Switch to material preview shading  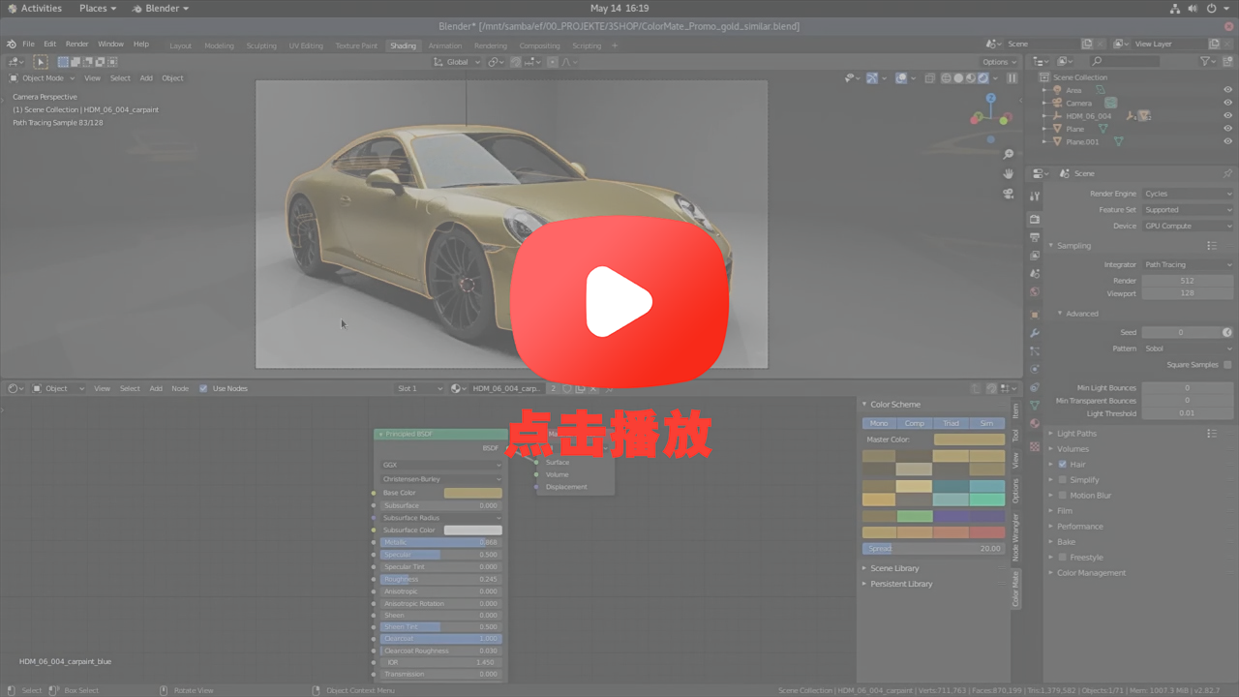[971, 78]
